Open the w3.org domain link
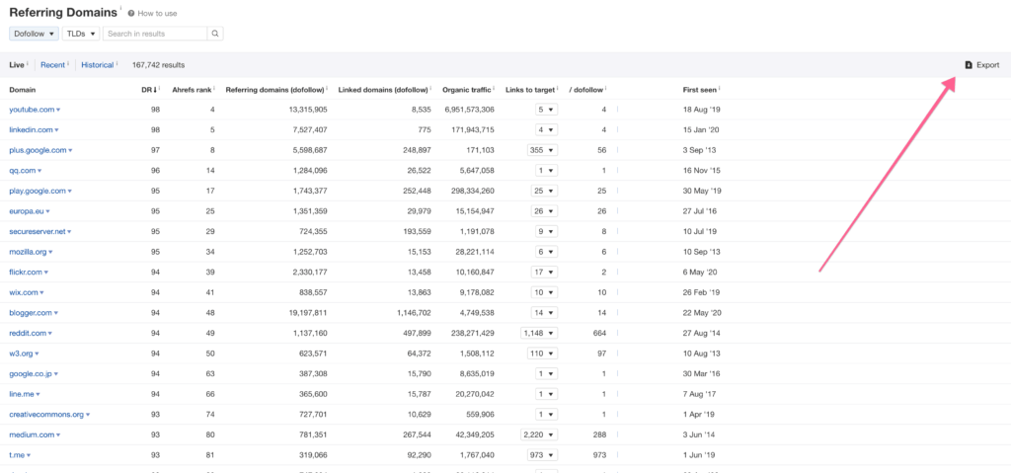Image resolution: width=1011 pixels, height=473 pixels. tap(22, 354)
